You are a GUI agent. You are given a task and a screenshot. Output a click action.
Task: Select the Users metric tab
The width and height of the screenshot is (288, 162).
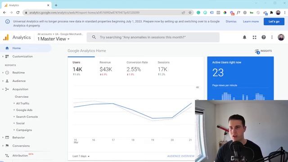(x=81, y=68)
